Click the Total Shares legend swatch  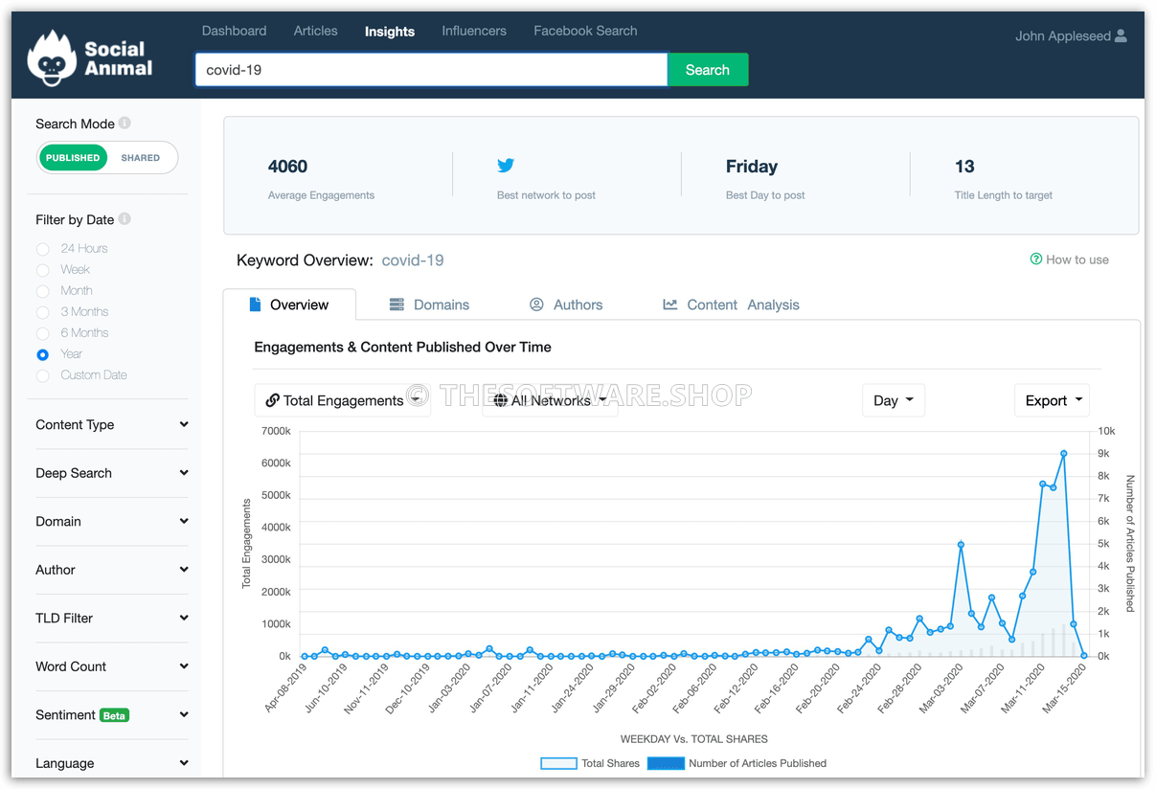tap(558, 763)
